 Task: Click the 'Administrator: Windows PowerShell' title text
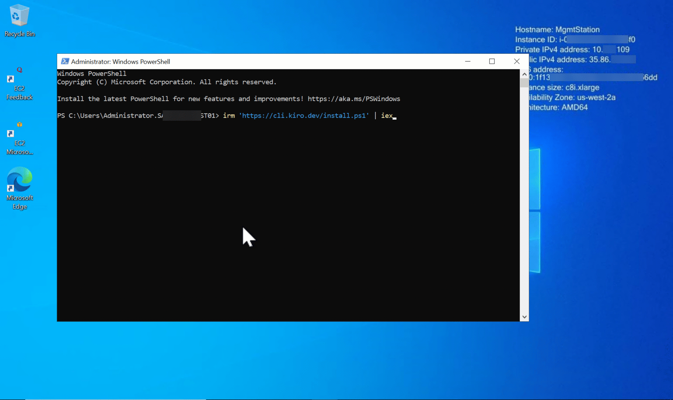pyautogui.click(x=120, y=61)
